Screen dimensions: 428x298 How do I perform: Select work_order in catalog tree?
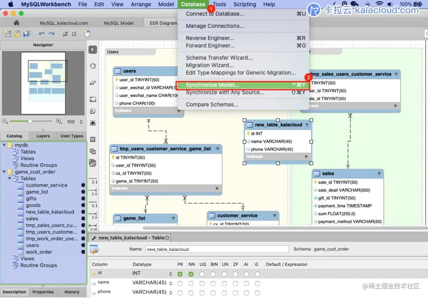click(x=39, y=252)
